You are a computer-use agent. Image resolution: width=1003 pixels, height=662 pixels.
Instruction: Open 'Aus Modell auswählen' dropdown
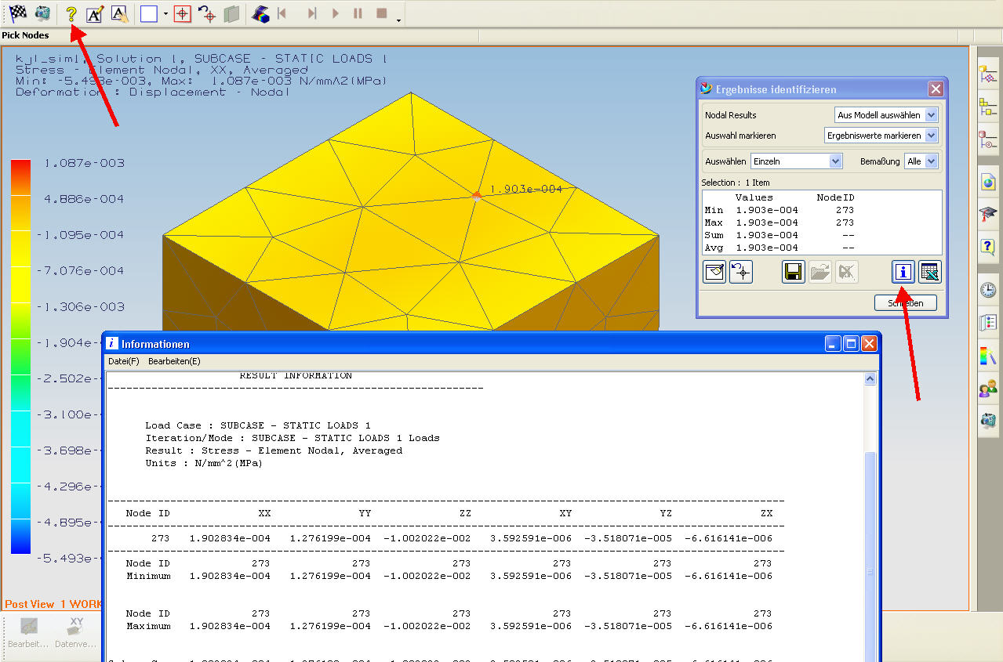931,115
